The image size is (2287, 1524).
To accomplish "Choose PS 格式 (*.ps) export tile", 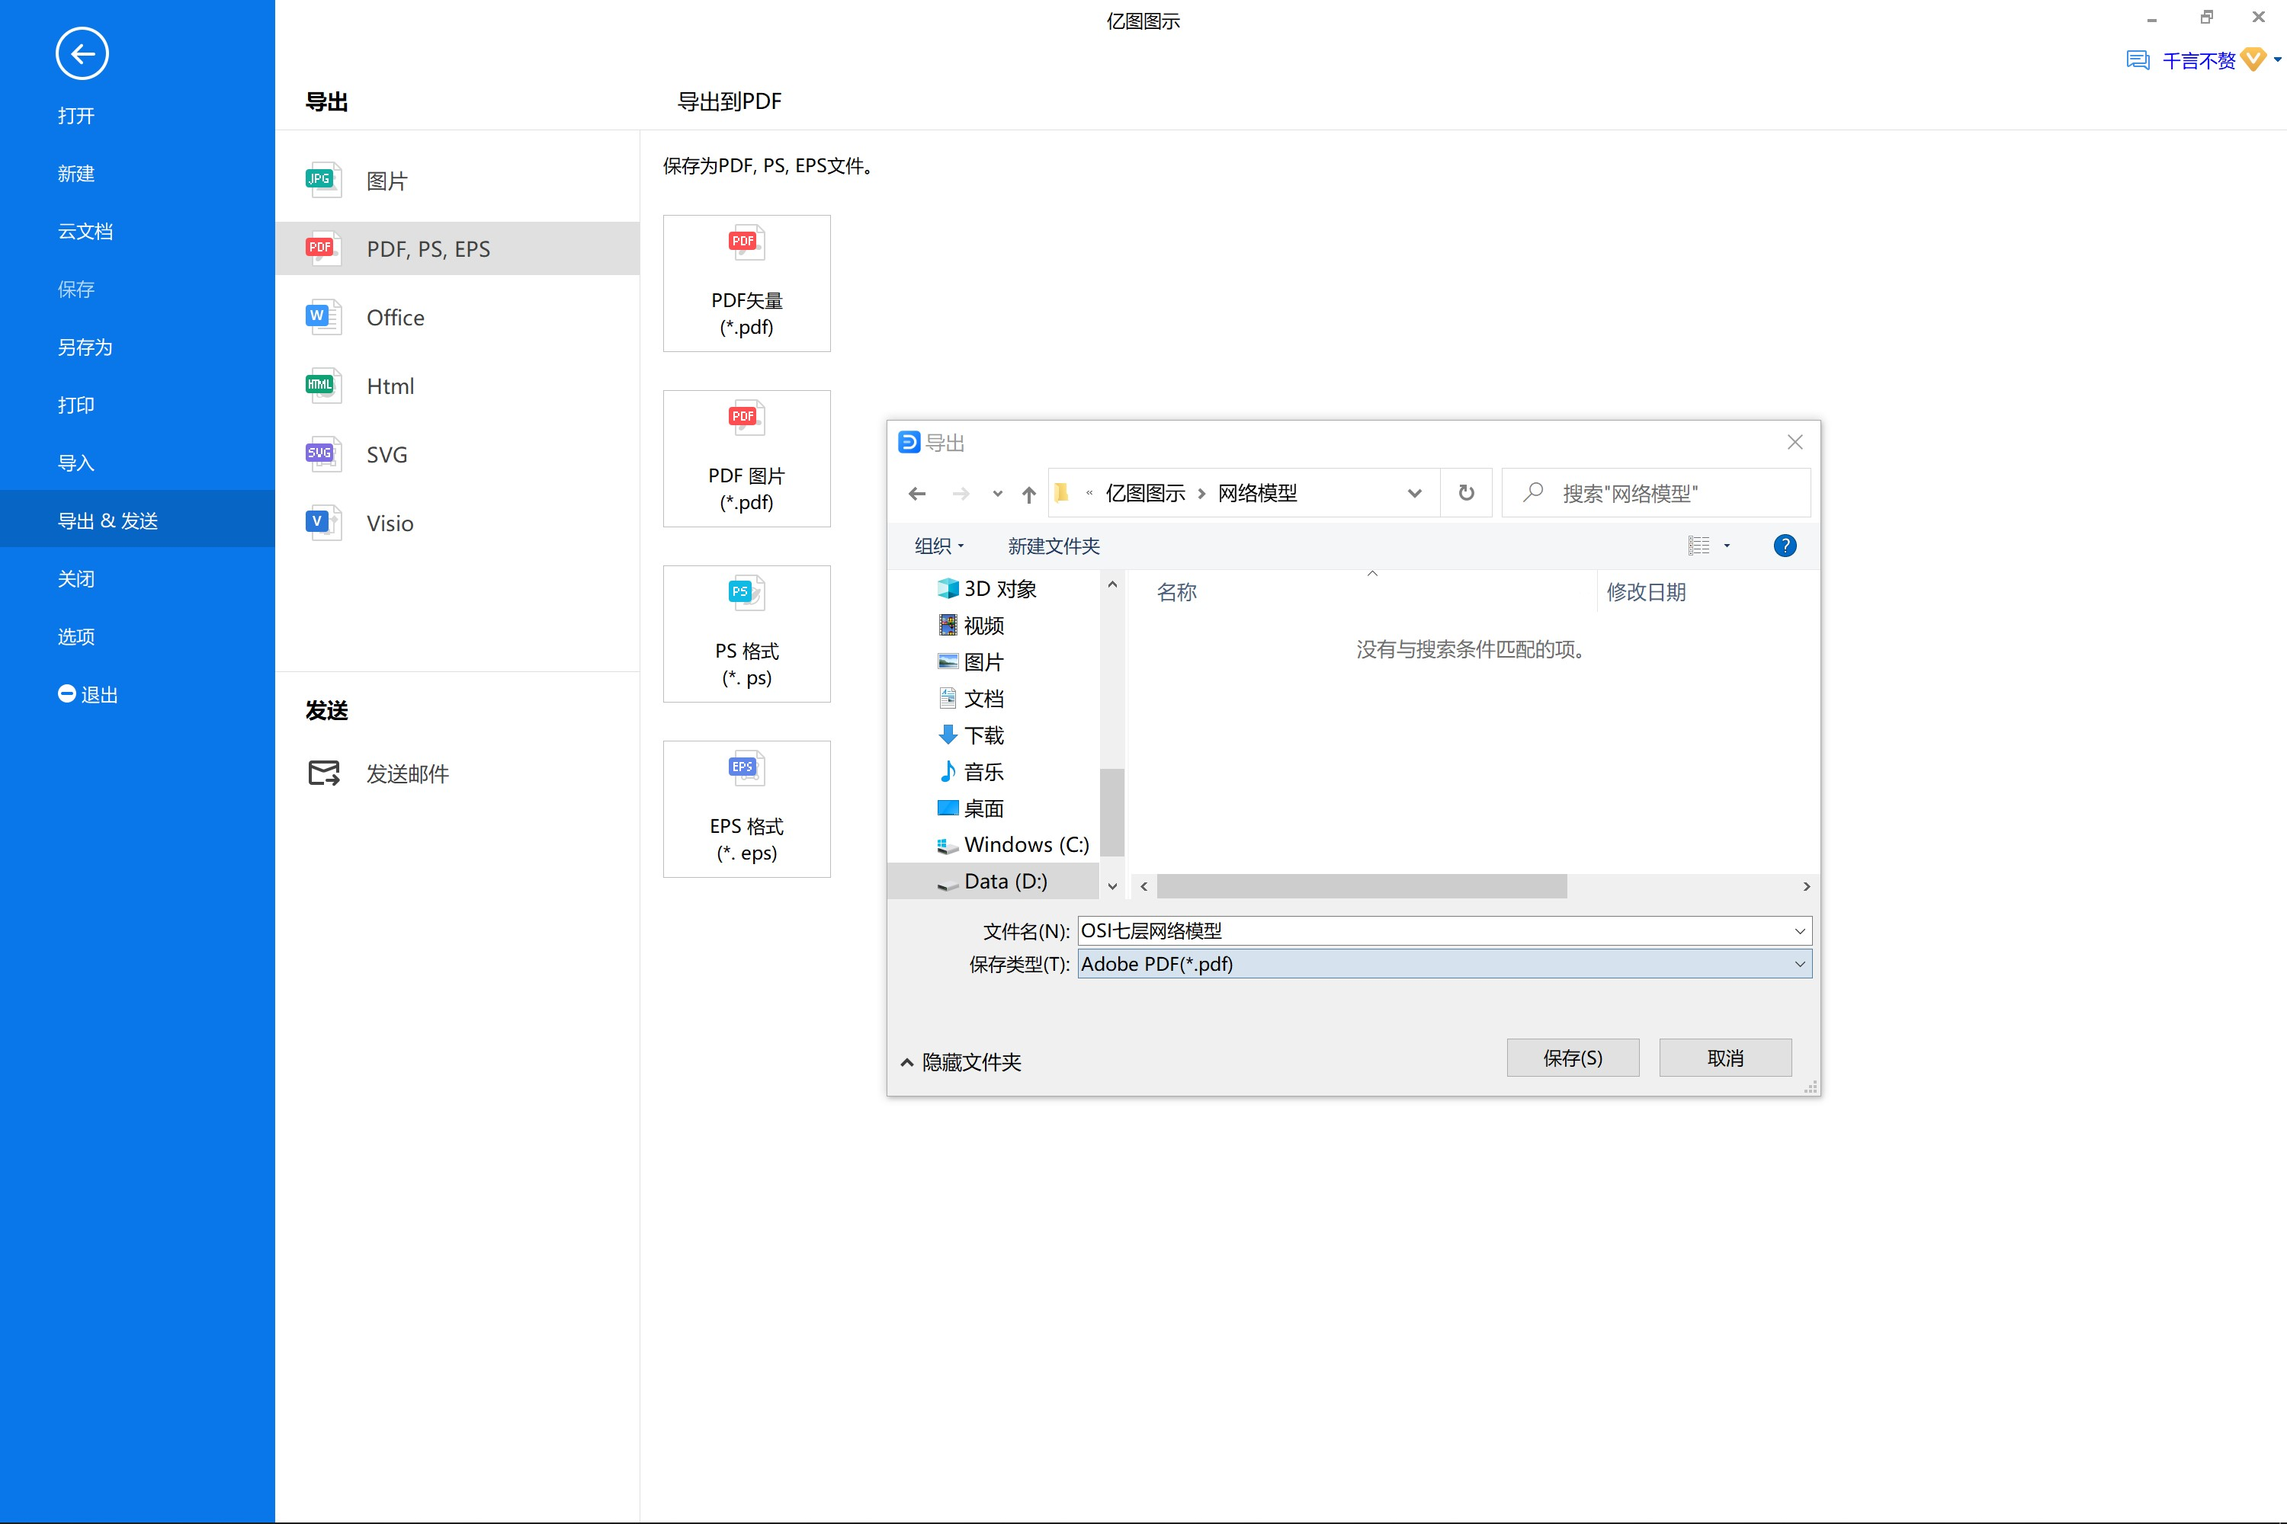I will [747, 634].
